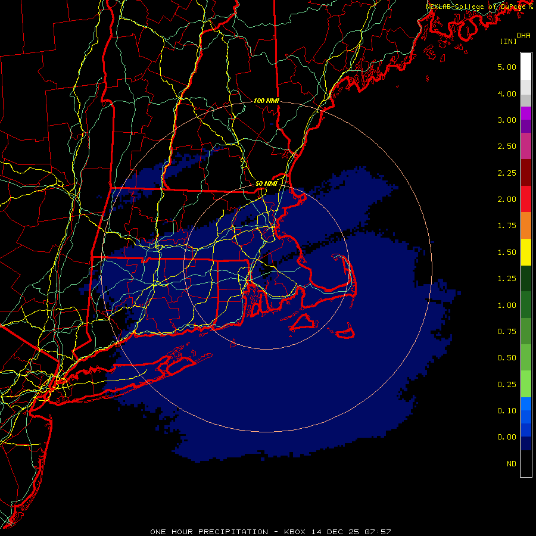
Task: Click the 1.75 legend value
Action: point(507,226)
